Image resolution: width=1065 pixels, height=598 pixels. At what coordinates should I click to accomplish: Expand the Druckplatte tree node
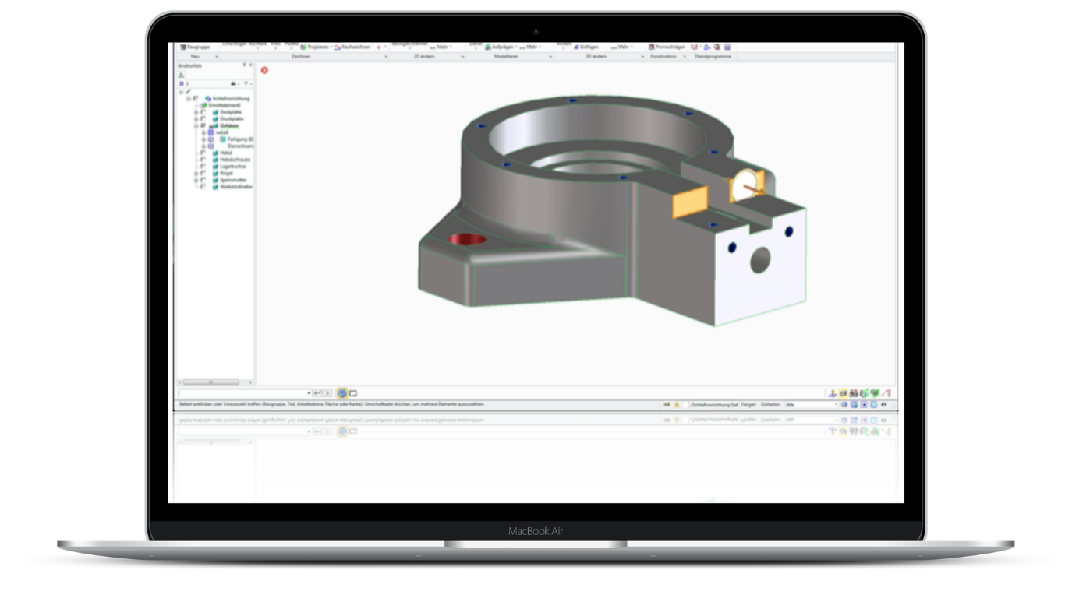click(x=196, y=119)
